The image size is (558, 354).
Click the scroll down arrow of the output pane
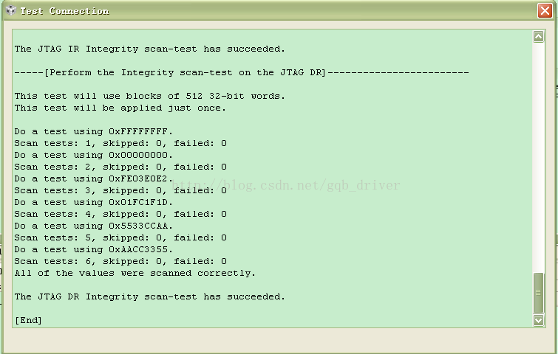click(x=538, y=320)
